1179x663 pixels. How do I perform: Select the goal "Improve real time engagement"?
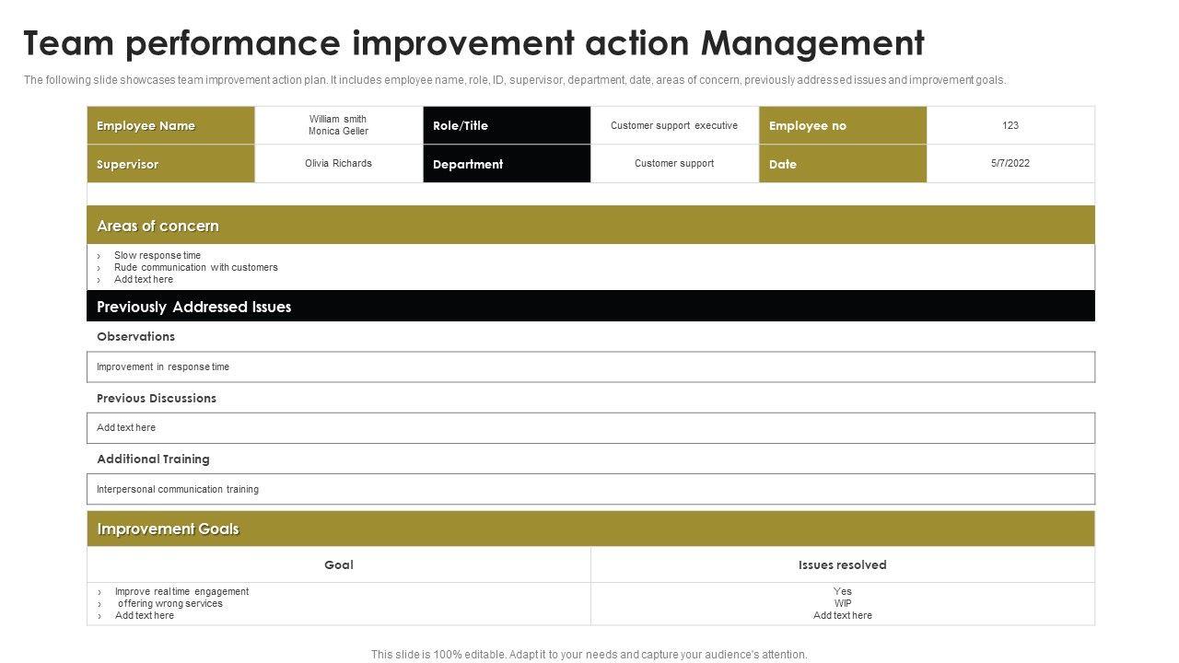point(182,591)
